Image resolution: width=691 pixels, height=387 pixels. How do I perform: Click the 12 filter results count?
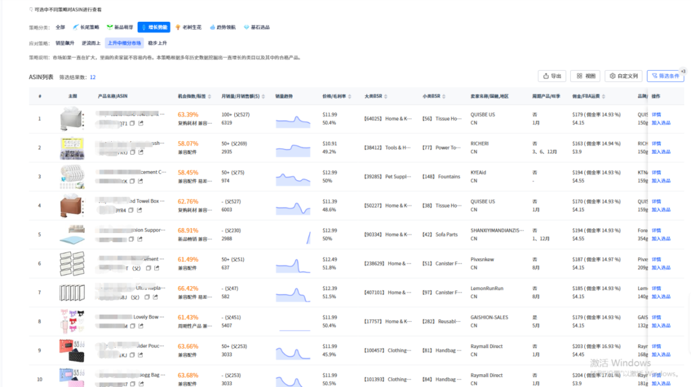tap(93, 77)
